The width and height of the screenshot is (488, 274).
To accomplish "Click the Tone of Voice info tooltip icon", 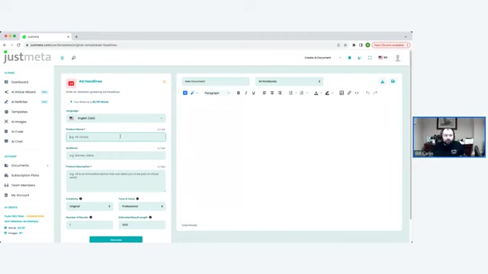I will [137, 199].
